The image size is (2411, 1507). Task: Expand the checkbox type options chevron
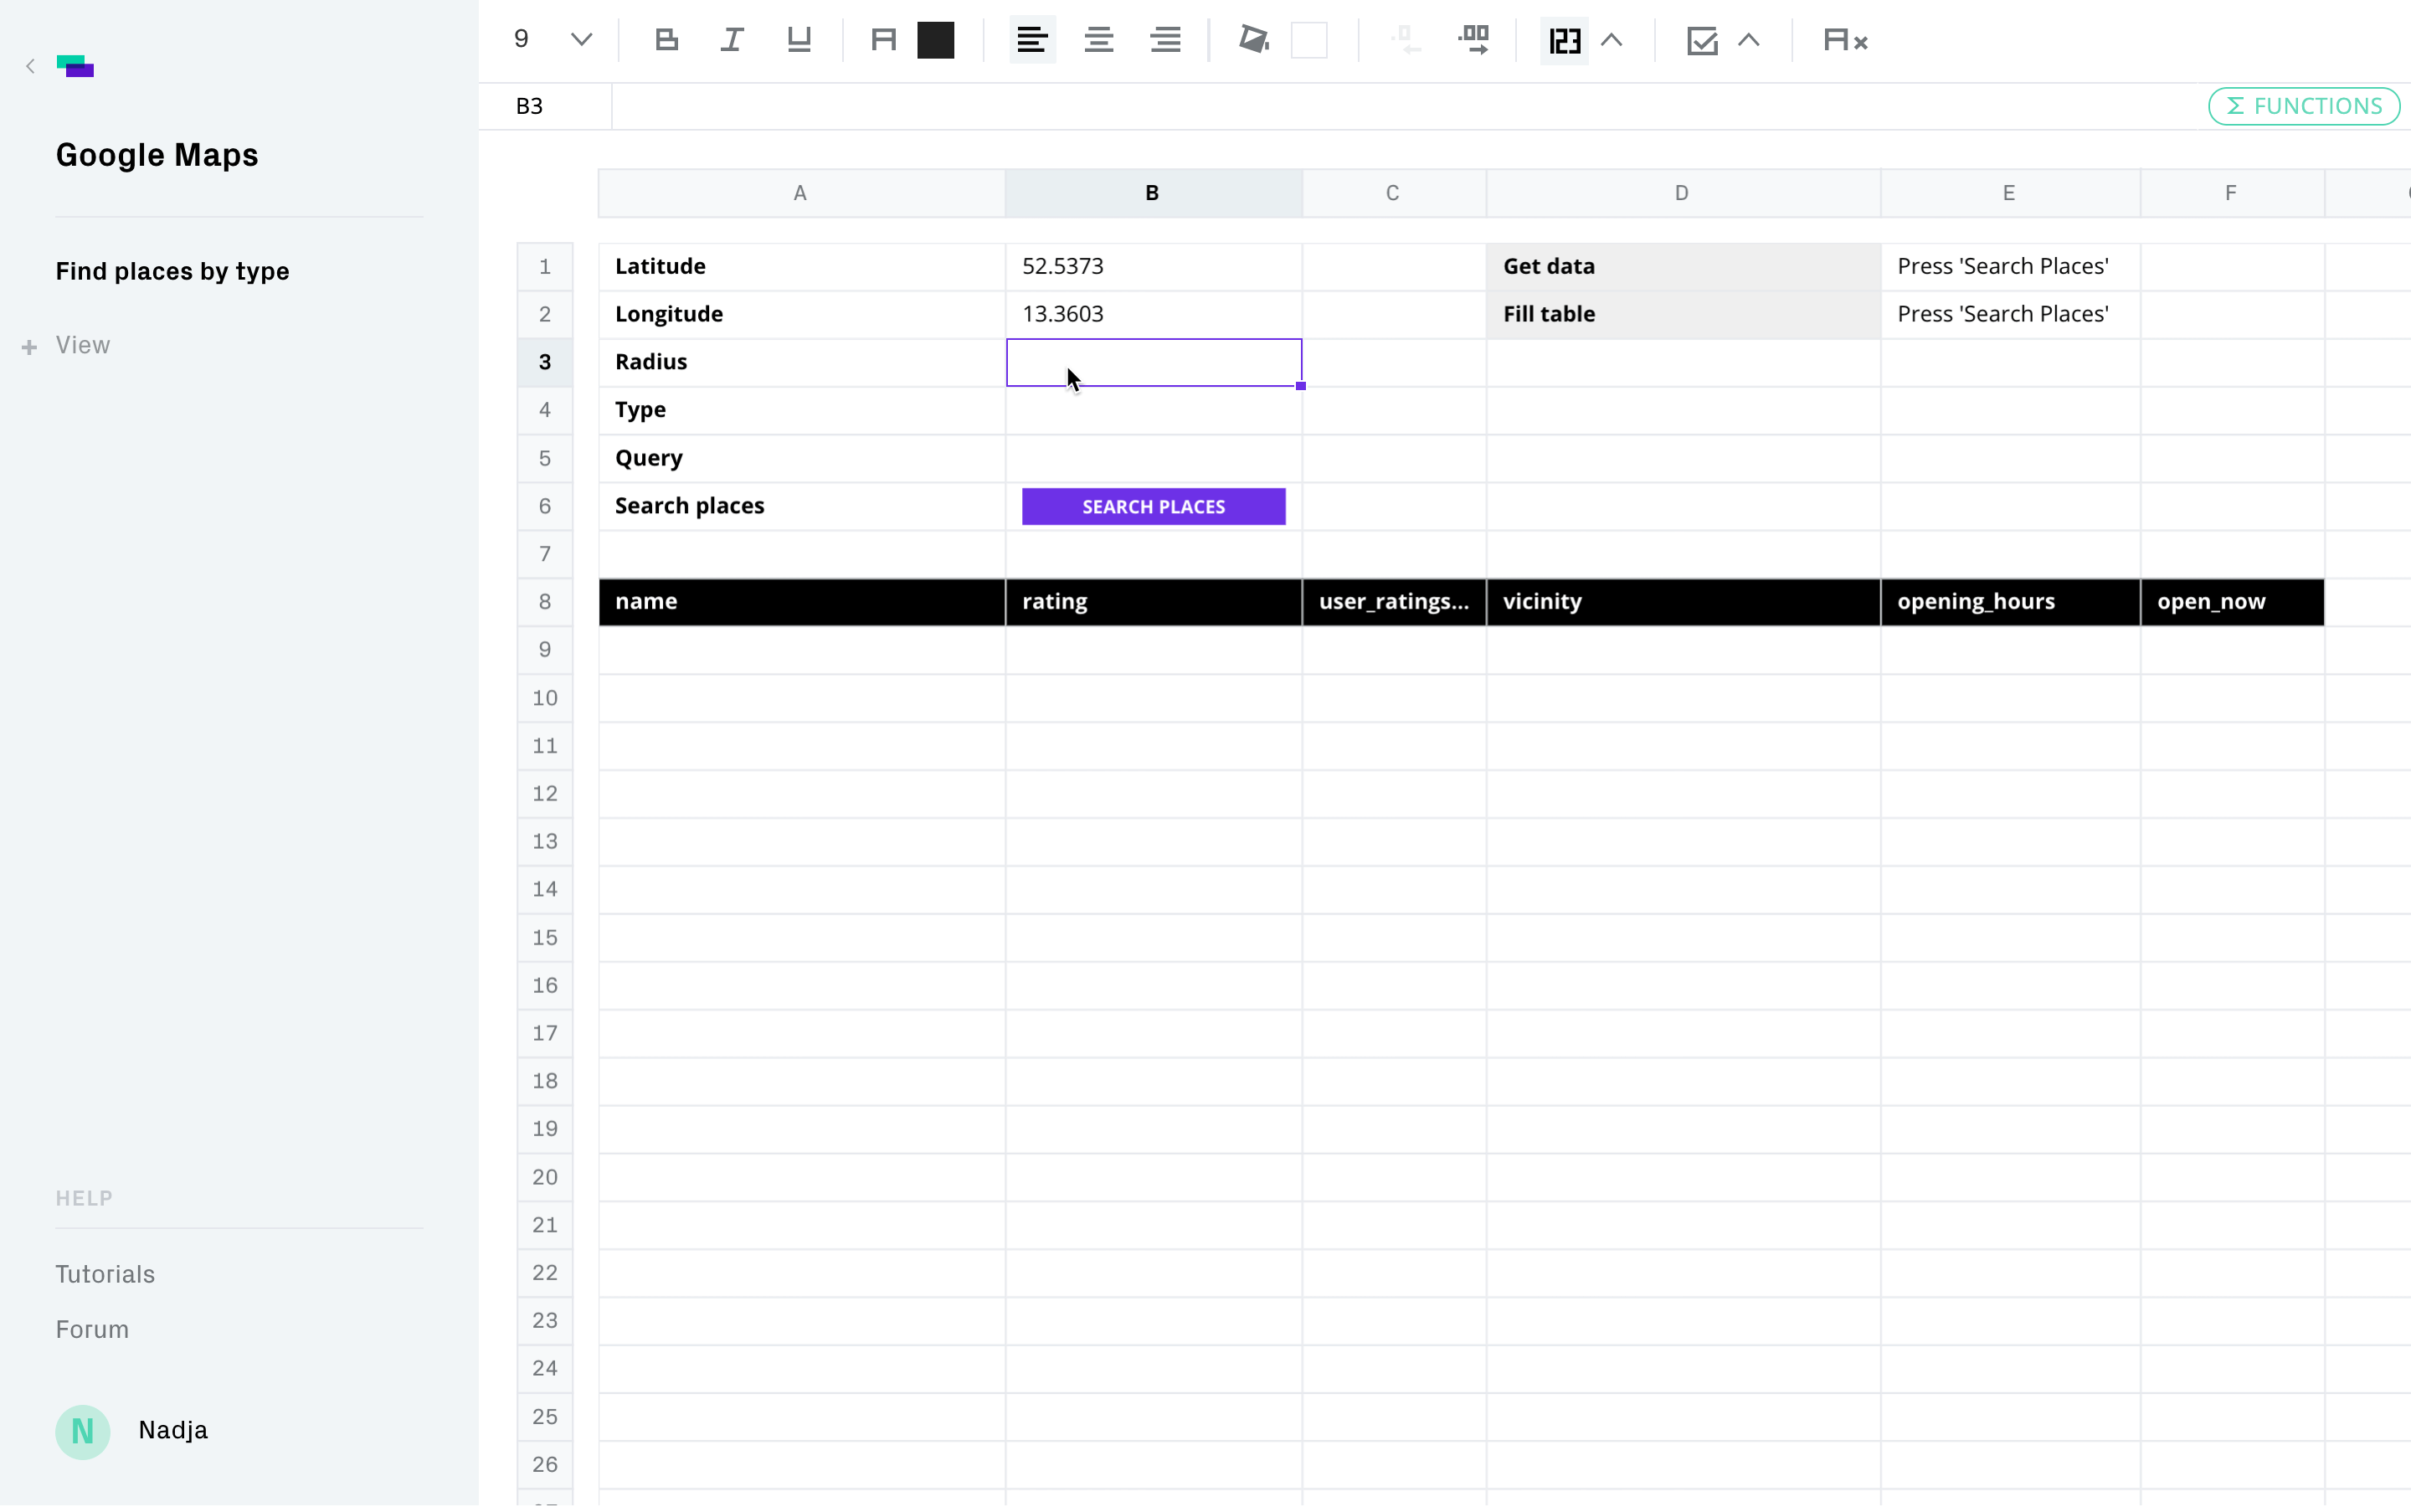coord(1749,40)
